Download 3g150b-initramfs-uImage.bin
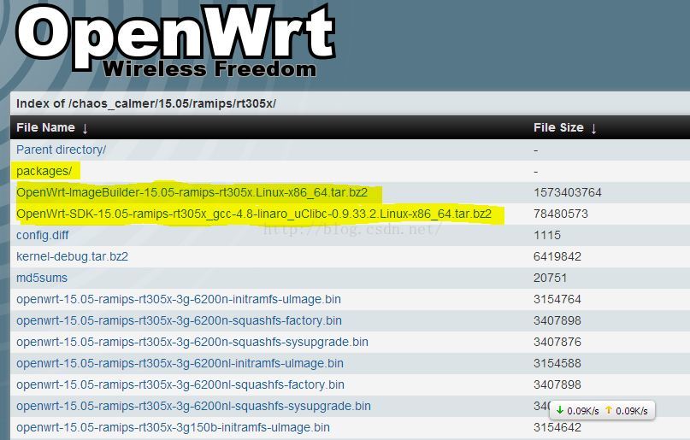 pyautogui.click(x=173, y=427)
